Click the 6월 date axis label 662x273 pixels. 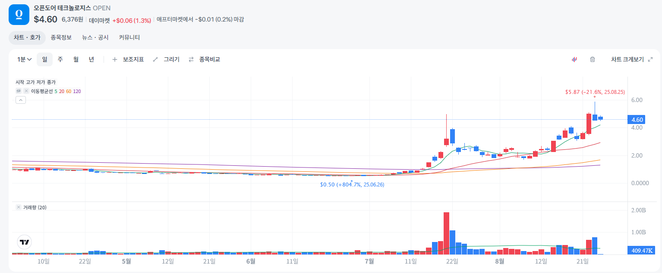point(251,261)
